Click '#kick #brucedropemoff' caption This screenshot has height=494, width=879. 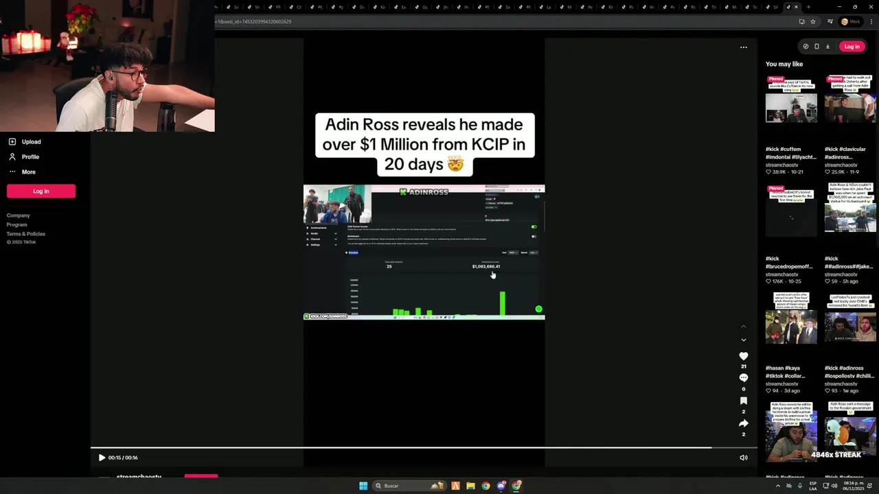coord(790,262)
